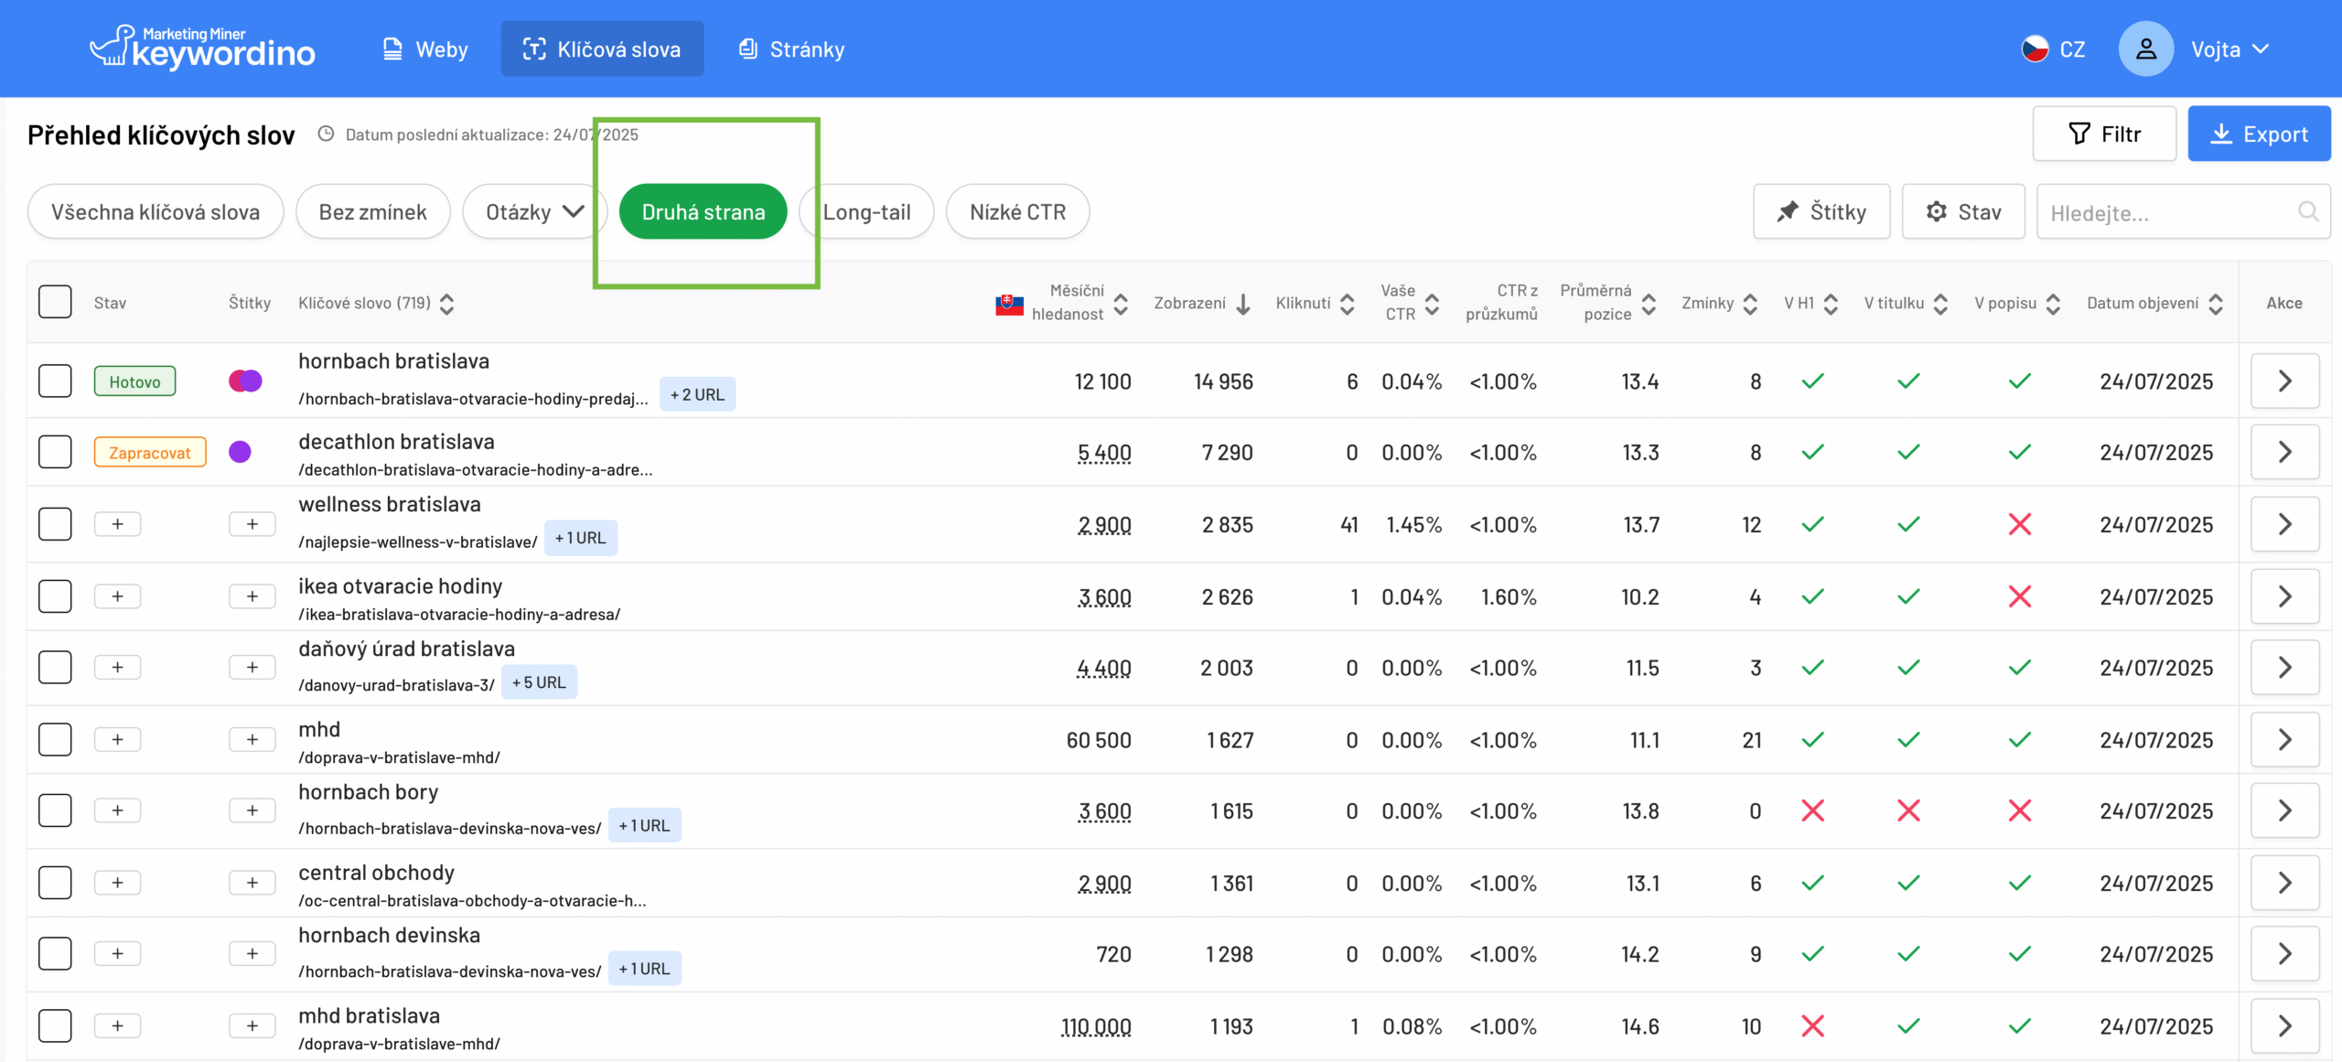Sort by Zobrazení down arrow
This screenshot has width=2342, height=1062.
[1243, 304]
